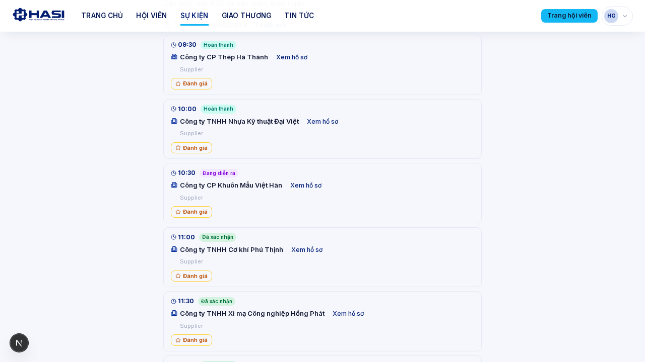The width and height of the screenshot is (645, 362).
Task: Open Xem hồ sơ for Khuôn Mẫu Việt Hàn
Action: (306, 186)
